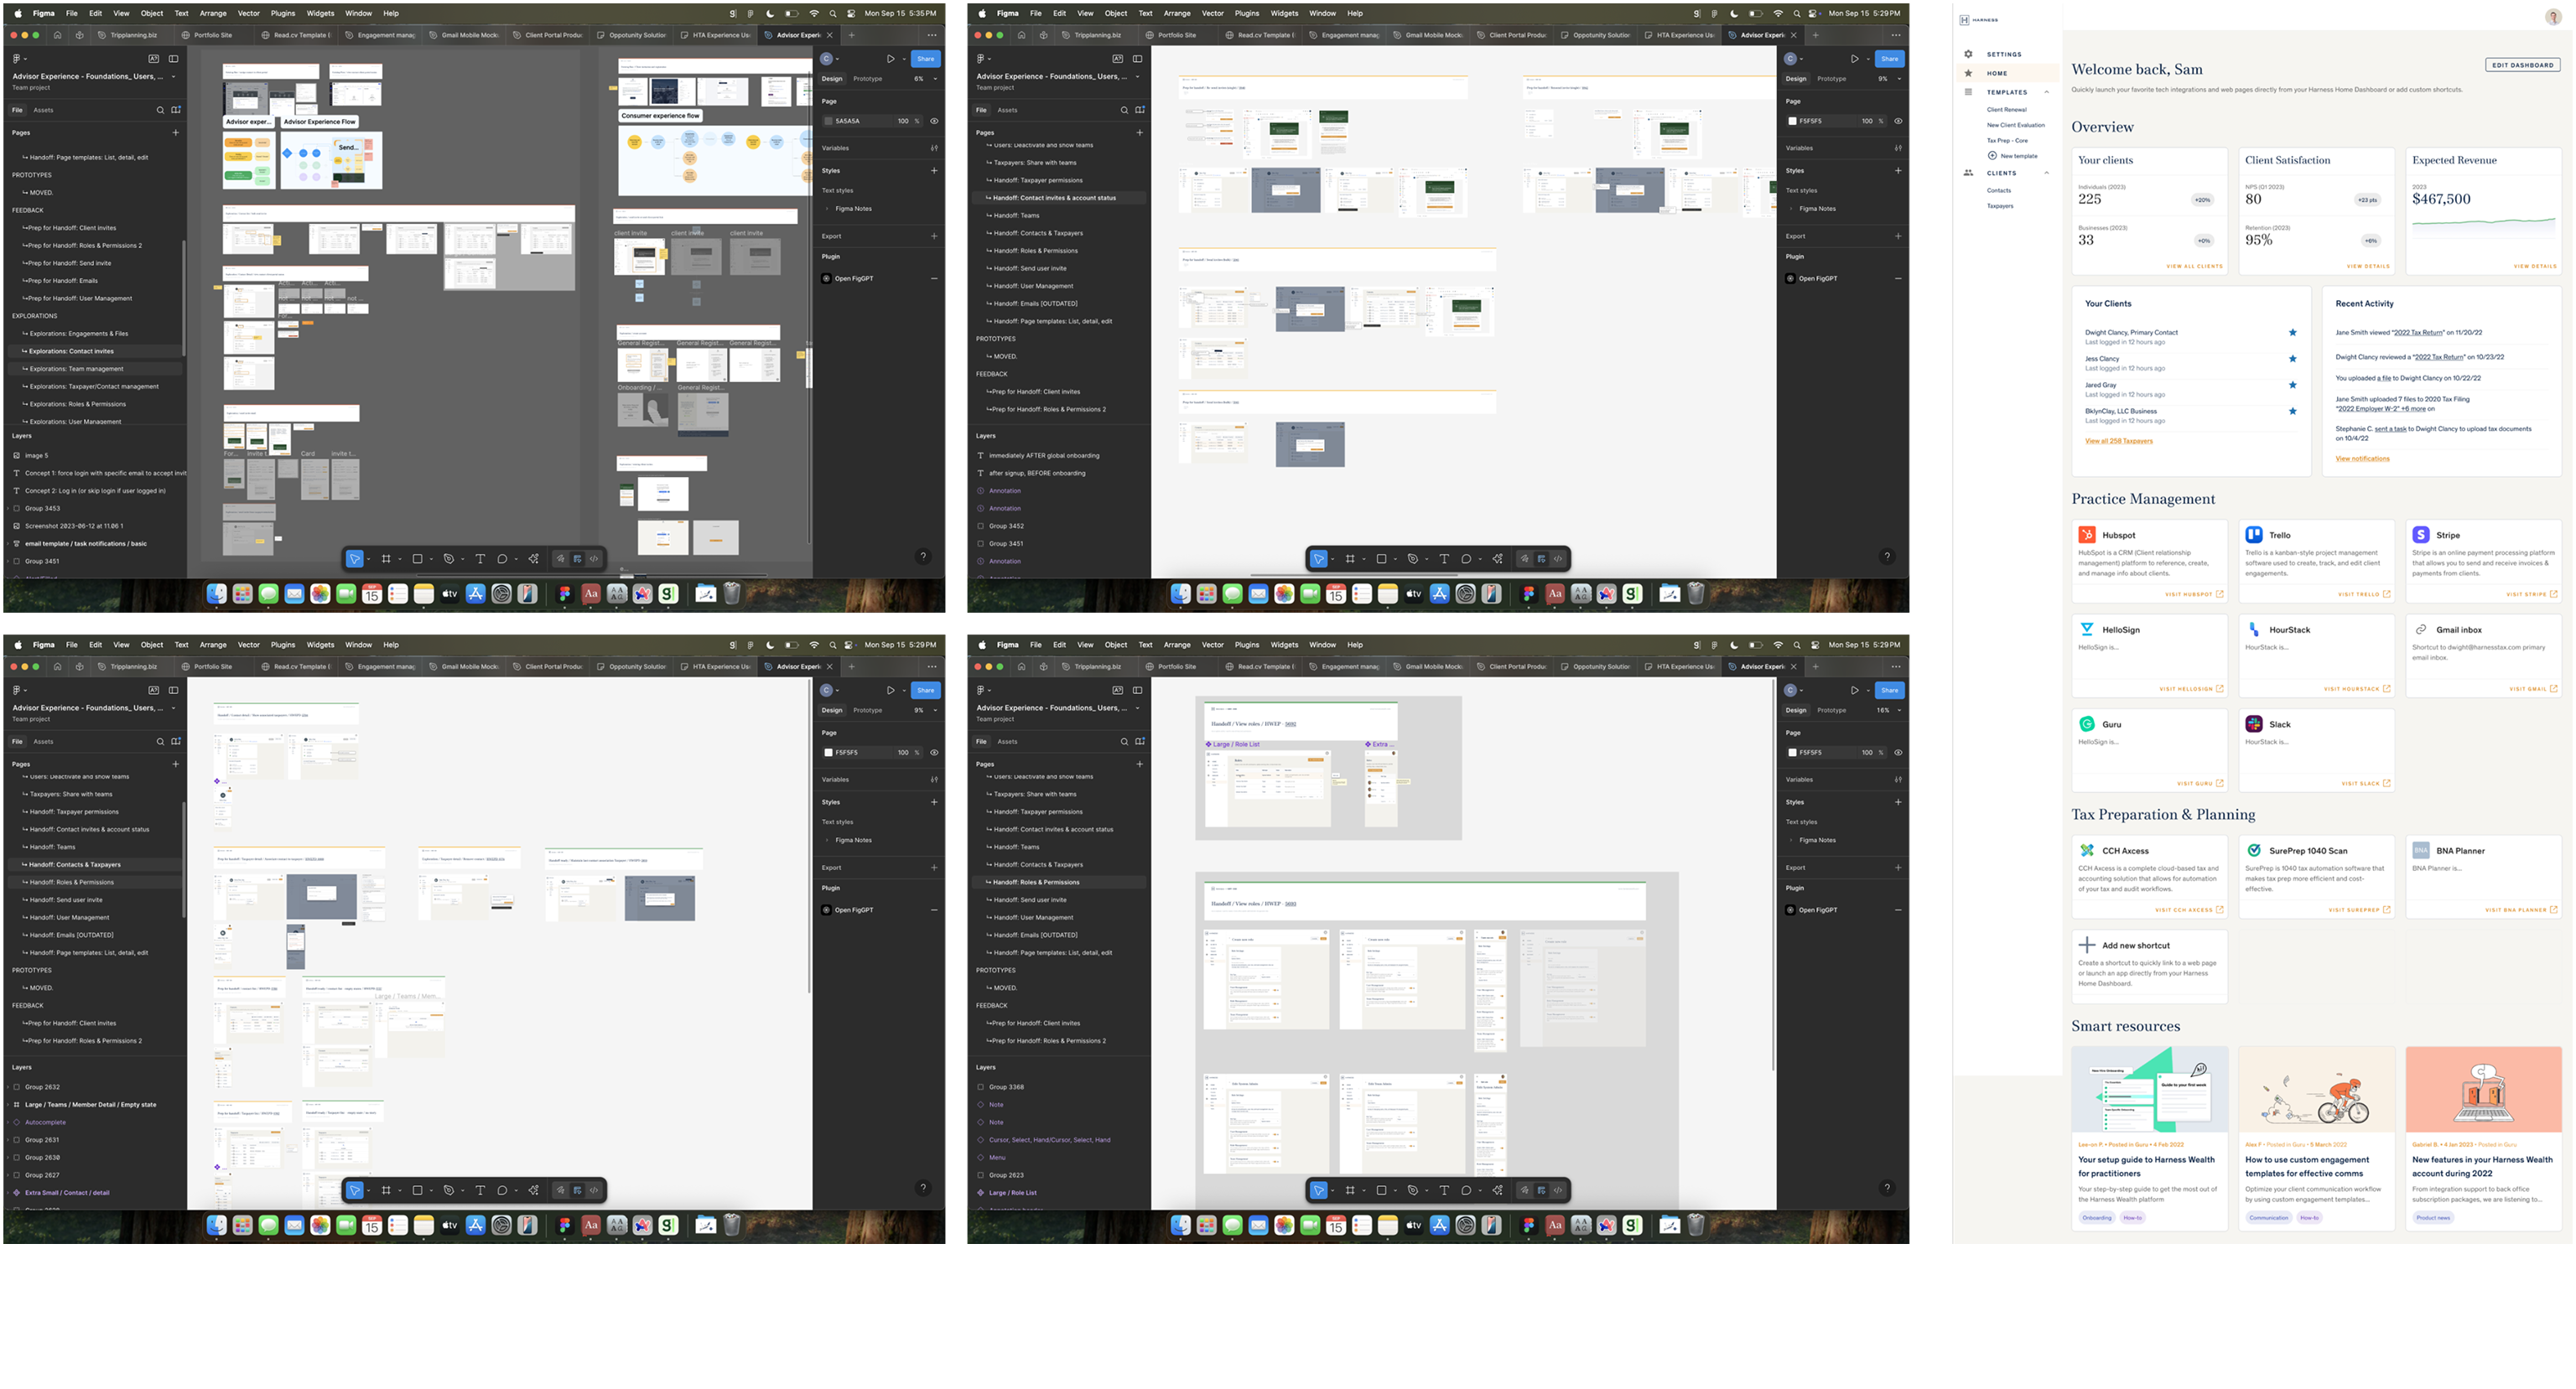Toggle favorite star for Jared Gray
The image size is (2576, 1389).
tap(2293, 385)
